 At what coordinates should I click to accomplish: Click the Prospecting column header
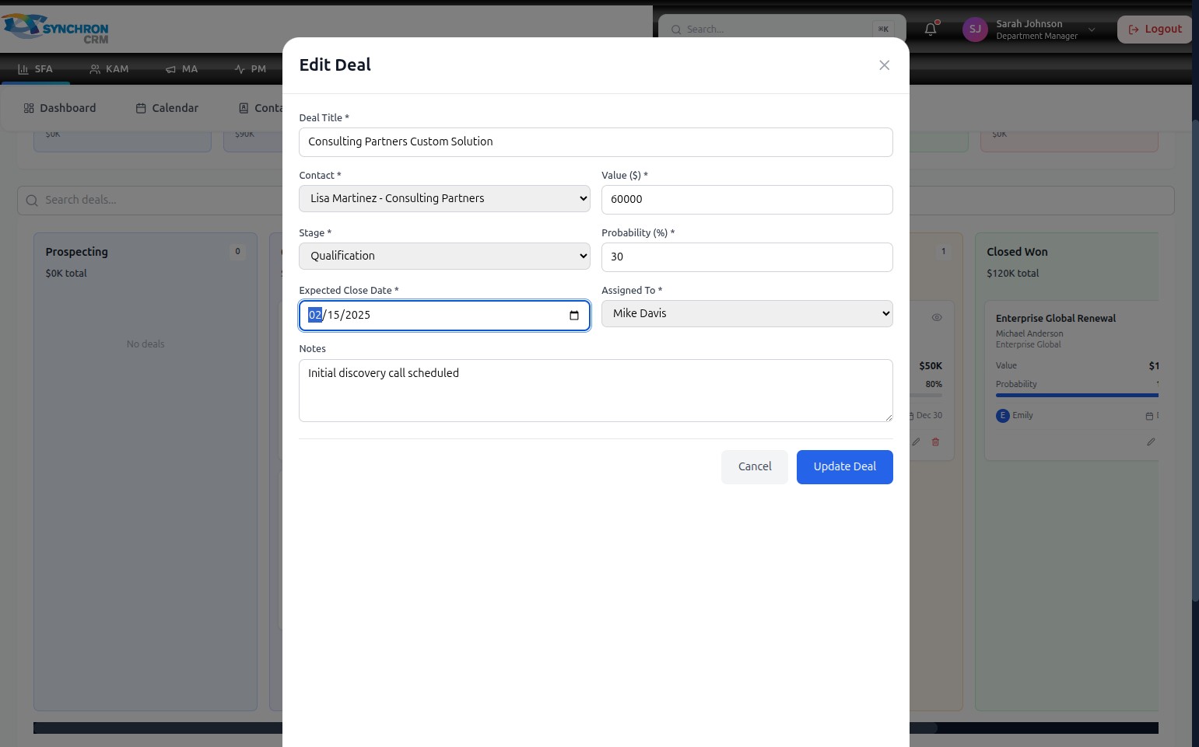click(x=76, y=252)
